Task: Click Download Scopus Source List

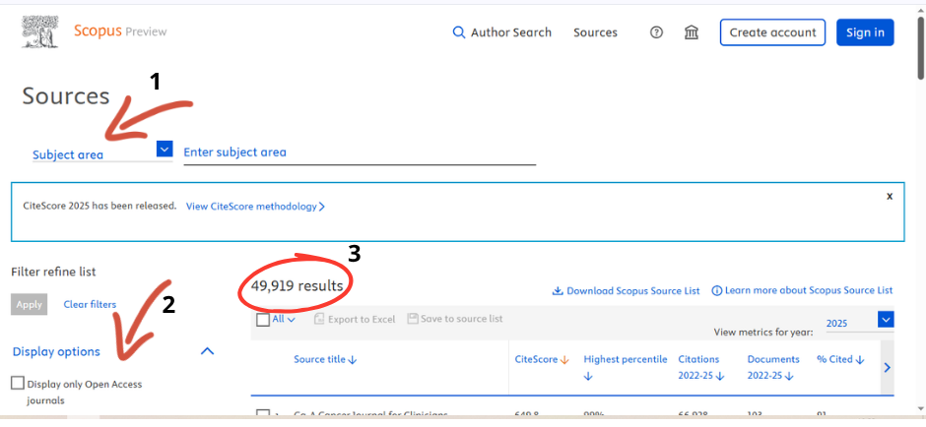Action: point(626,291)
